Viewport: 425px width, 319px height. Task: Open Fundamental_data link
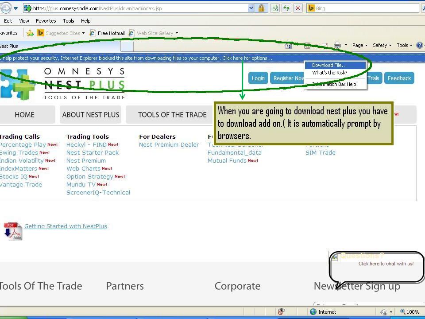click(x=235, y=153)
